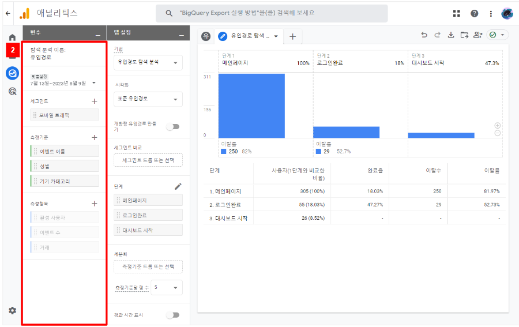The width and height of the screenshot is (519, 327).
Task: Select the 이벤트 이름 dimension
Action: click(65, 151)
